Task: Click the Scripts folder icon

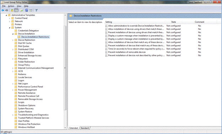Action: (x=16, y=102)
